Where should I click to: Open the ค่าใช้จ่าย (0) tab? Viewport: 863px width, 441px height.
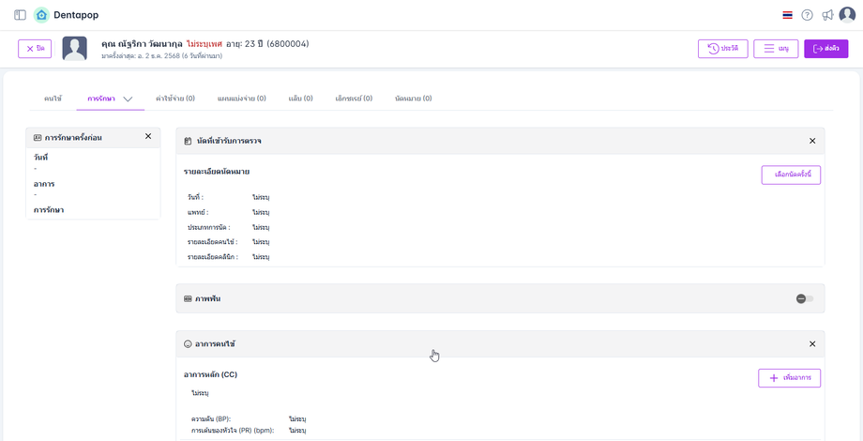click(175, 99)
